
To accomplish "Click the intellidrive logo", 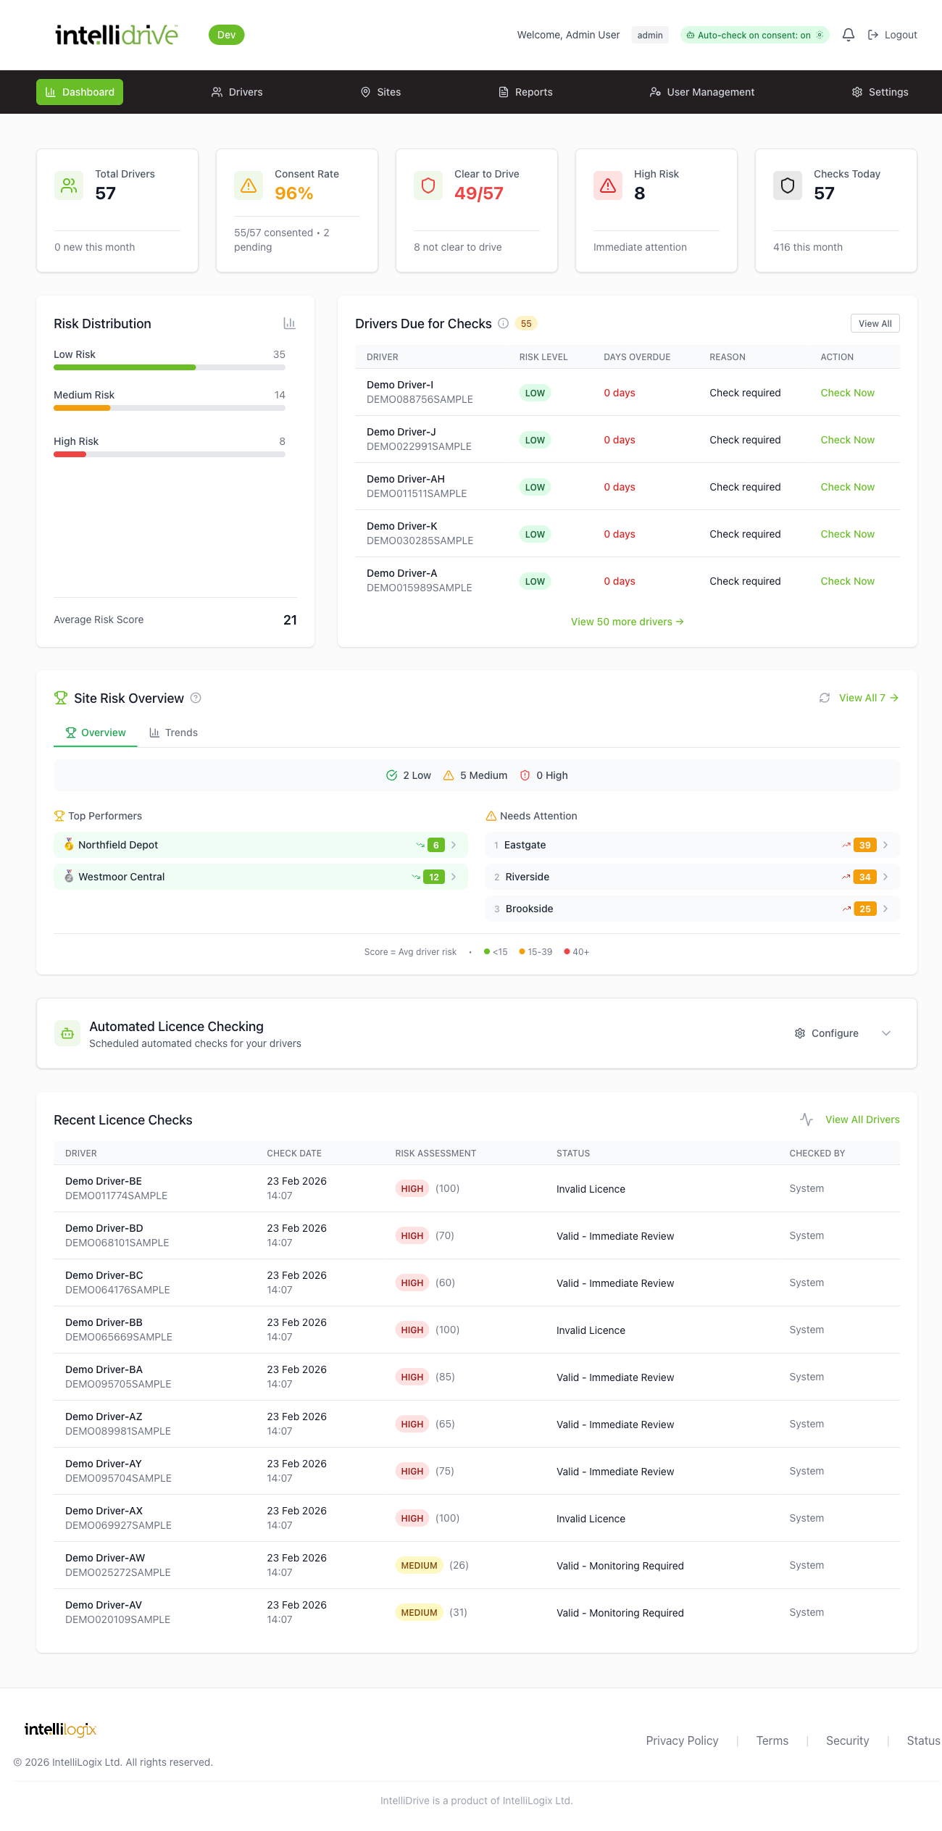I will coord(117,35).
